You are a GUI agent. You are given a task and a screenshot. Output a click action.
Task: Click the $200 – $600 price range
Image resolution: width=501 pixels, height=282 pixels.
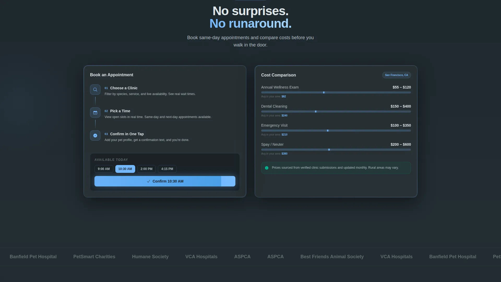click(401, 144)
